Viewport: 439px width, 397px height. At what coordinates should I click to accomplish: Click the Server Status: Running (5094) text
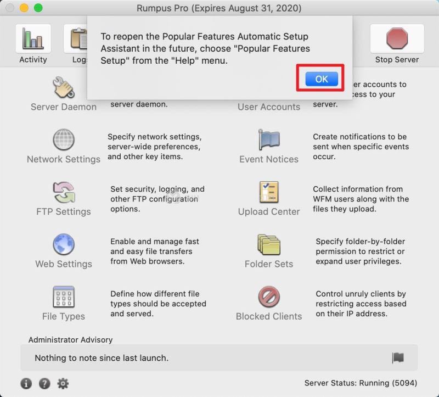pos(361,383)
